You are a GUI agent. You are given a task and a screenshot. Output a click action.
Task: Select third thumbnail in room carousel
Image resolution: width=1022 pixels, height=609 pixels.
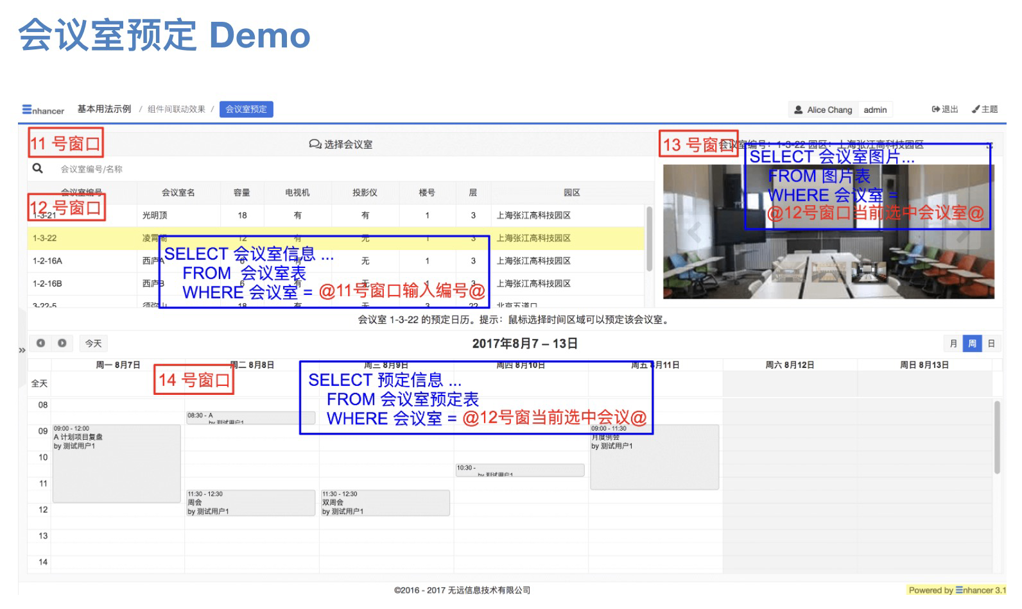tap(869, 271)
